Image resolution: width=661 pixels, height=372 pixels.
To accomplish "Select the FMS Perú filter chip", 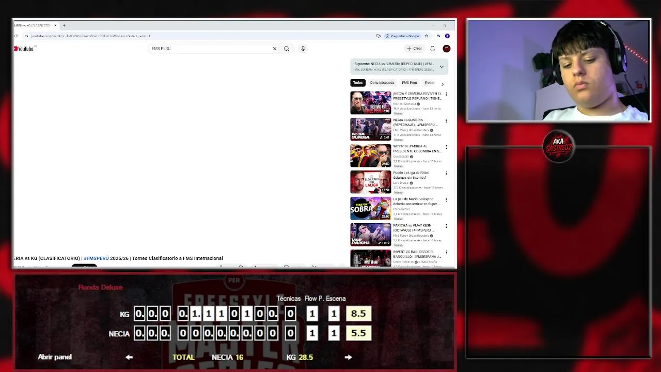I will tap(410, 83).
